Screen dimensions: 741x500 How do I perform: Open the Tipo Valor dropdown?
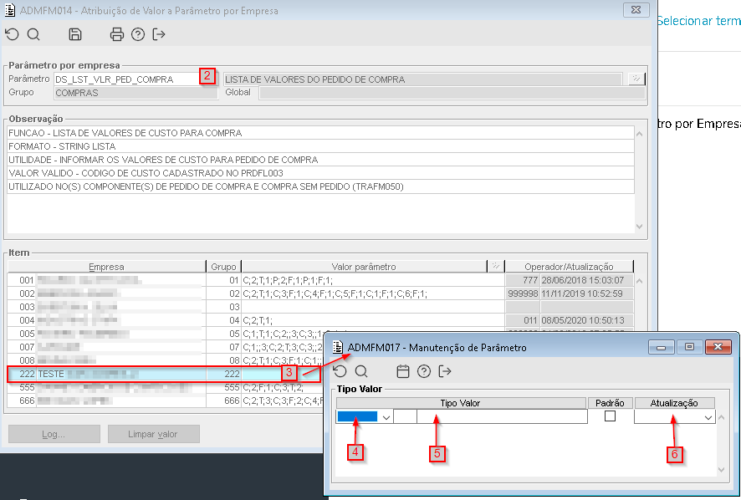[386, 417]
